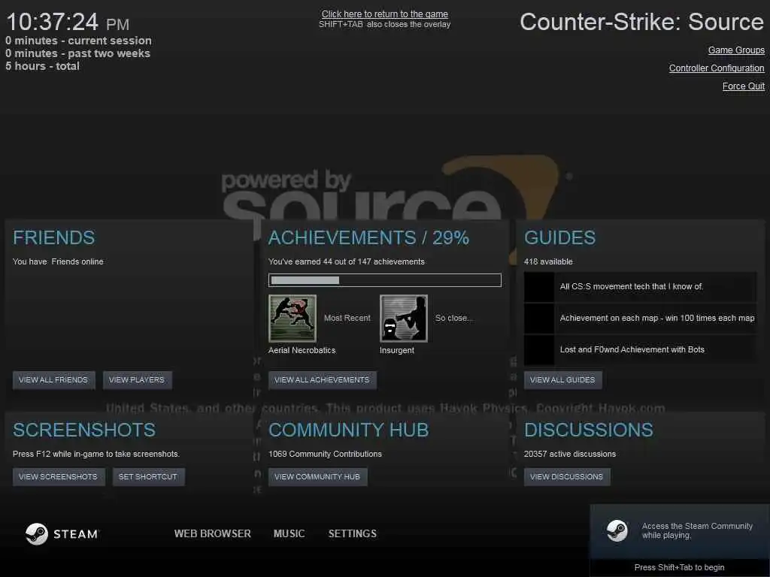
Task: Click View All Guides button
Action: click(562, 379)
